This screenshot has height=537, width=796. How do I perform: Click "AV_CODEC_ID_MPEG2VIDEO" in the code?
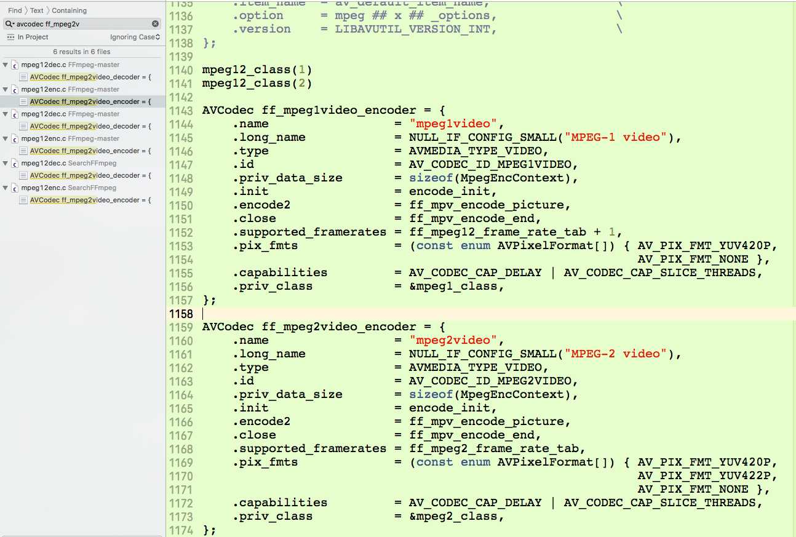(x=490, y=381)
